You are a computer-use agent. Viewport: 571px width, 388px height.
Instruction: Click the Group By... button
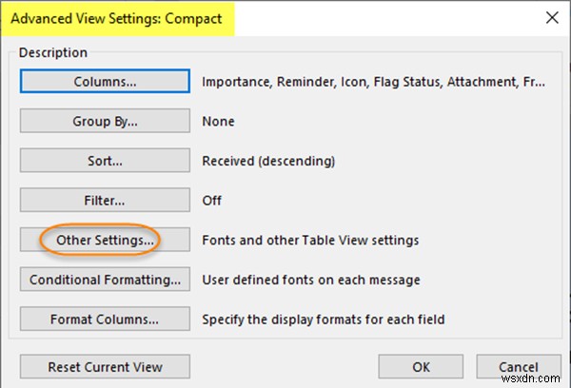[105, 122]
